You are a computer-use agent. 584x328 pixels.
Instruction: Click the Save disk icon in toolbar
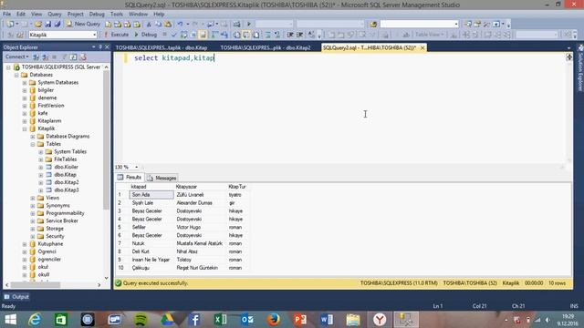[48, 24]
